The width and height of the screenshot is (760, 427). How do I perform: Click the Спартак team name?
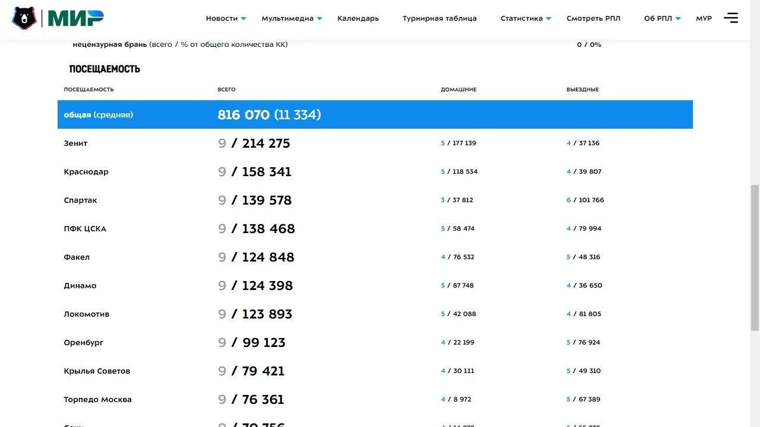[80, 200]
